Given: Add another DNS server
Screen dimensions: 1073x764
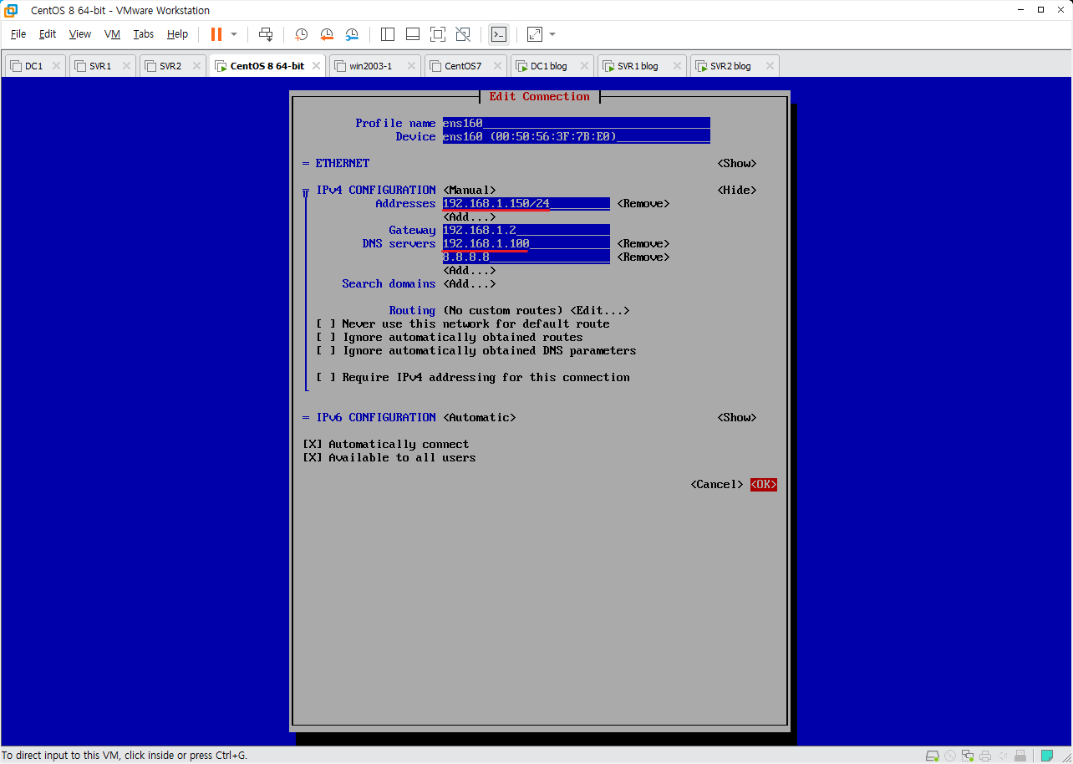Looking at the screenshot, I should pyautogui.click(x=469, y=271).
